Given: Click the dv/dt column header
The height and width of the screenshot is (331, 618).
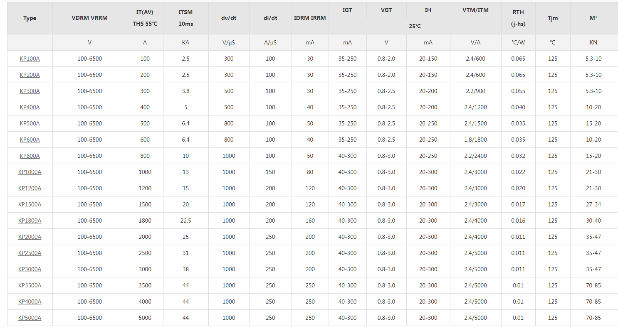Looking at the screenshot, I should pos(229,18).
